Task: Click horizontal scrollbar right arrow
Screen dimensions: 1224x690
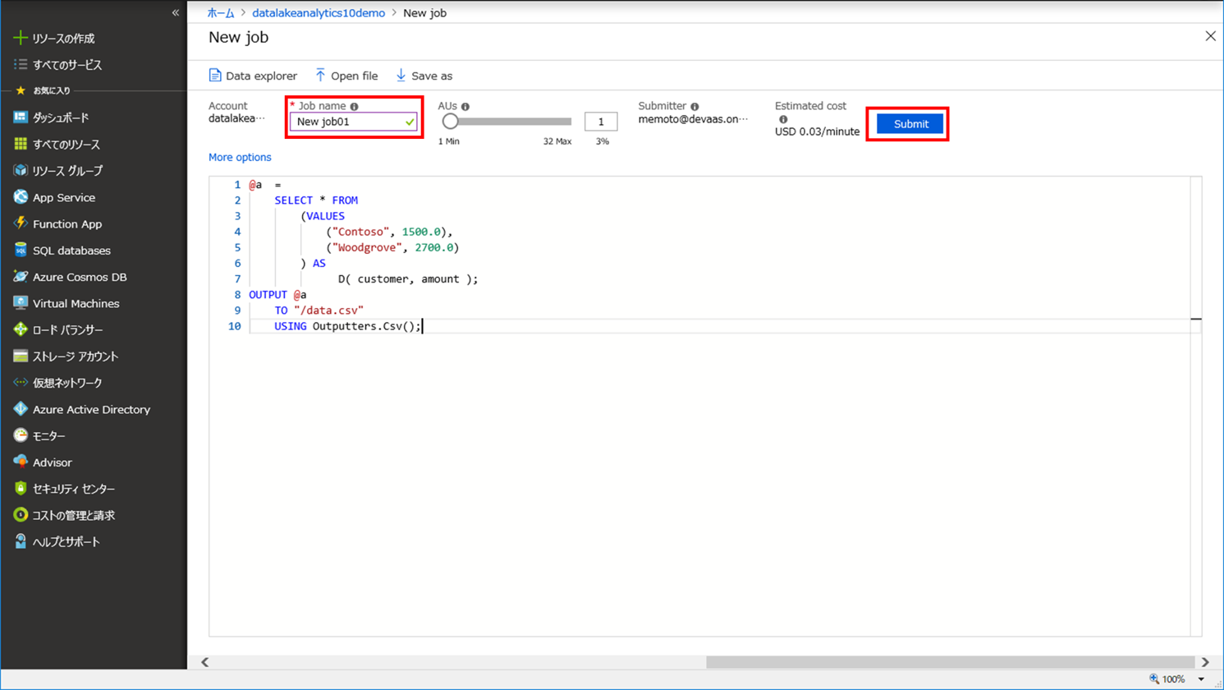Action: (x=1205, y=662)
